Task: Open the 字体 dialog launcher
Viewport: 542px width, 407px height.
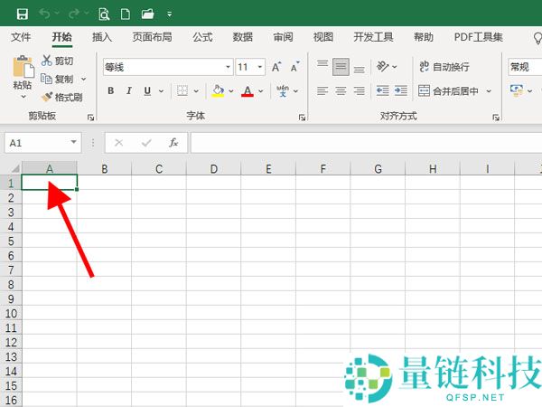Action: [x=302, y=118]
